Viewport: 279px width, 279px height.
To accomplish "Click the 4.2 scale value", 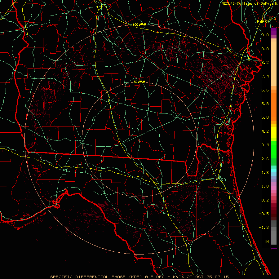I will 265,131.
